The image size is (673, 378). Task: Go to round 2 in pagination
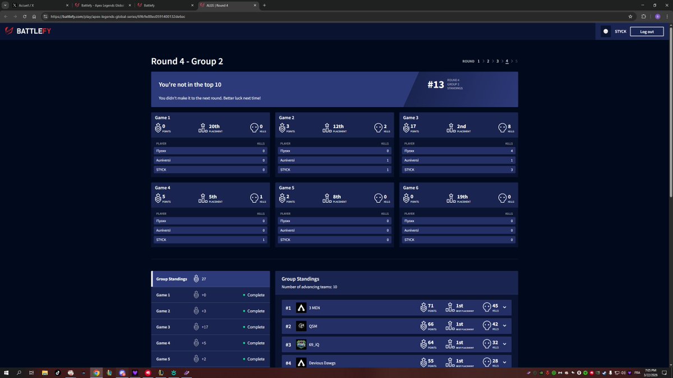tap(488, 61)
